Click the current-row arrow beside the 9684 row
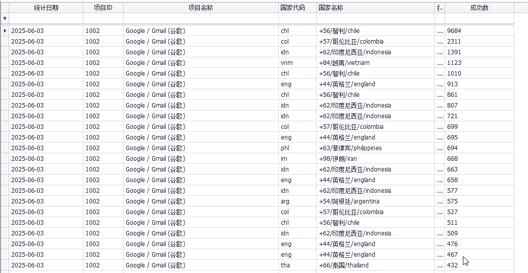528x273 pixels. point(5,31)
